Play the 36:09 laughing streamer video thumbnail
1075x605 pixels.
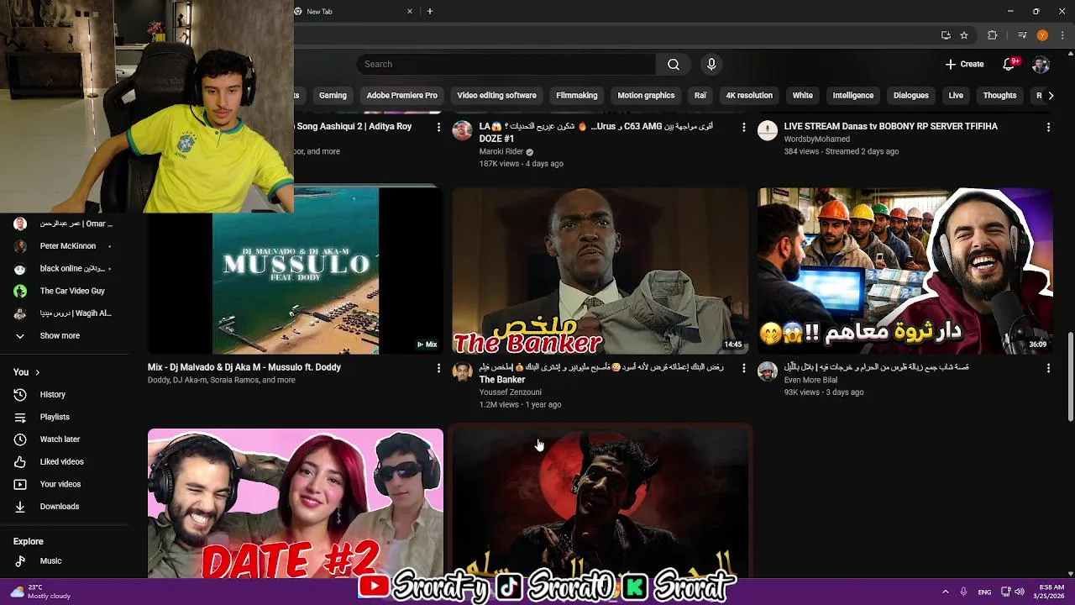[x=905, y=271]
